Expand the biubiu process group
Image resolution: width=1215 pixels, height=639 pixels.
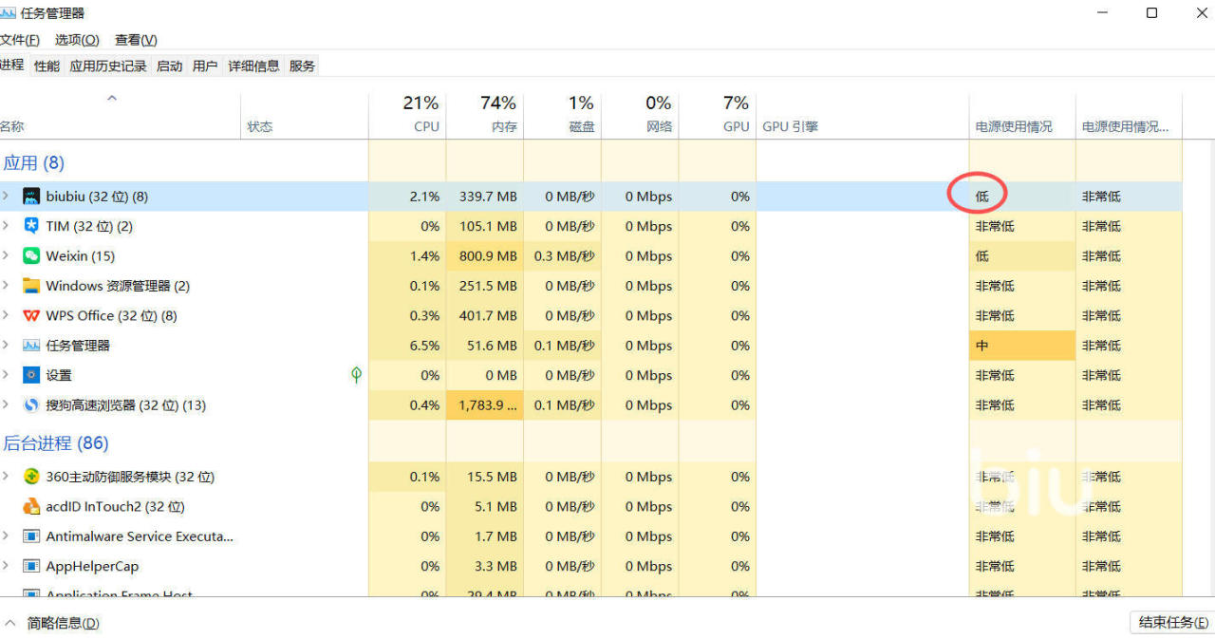pos(6,197)
